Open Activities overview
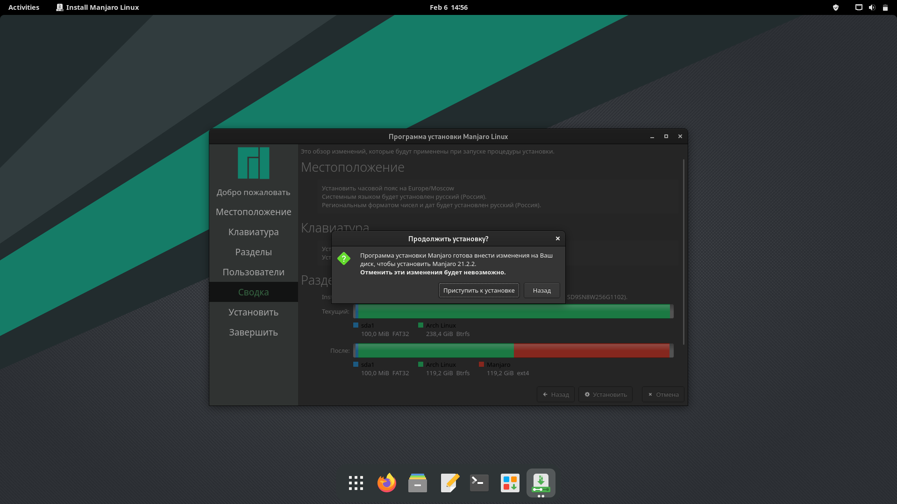This screenshot has height=504, width=897. [x=24, y=7]
